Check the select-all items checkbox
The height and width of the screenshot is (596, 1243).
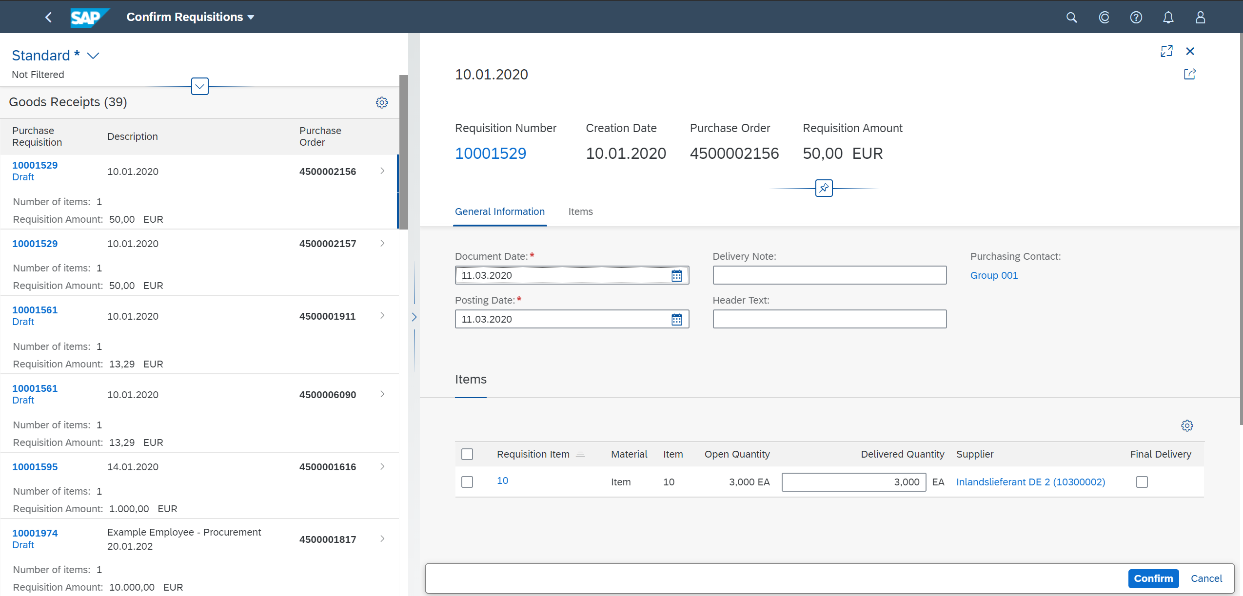click(x=467, y=454)
